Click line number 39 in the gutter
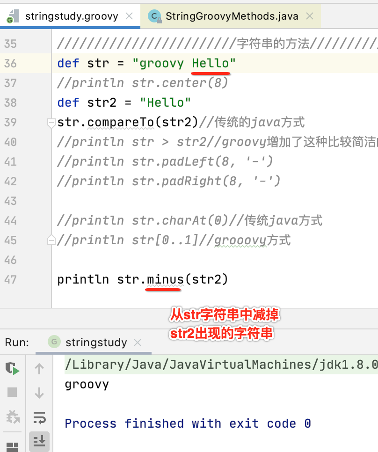 tap(10, 122)
